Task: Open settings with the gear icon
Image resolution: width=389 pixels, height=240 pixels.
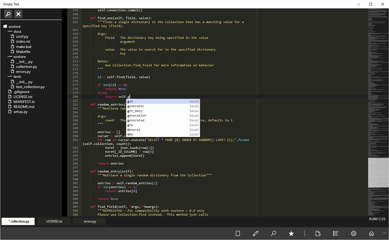Action: tap(353, 233)
